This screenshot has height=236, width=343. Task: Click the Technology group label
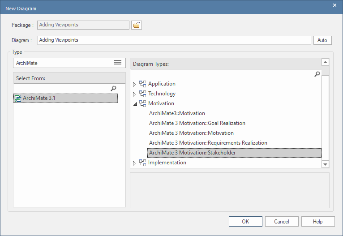[162, 94]
